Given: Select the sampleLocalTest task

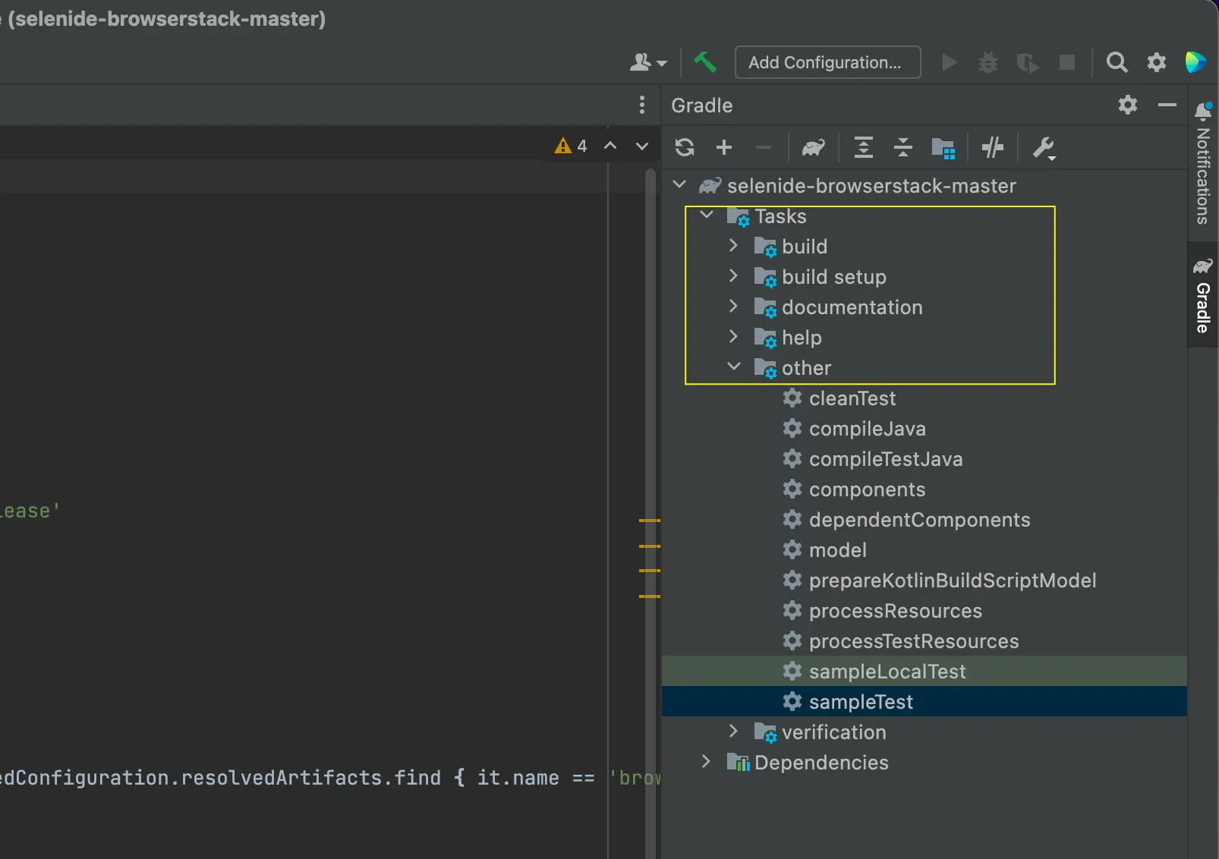Looking at the screenshot, I should 887,672.
